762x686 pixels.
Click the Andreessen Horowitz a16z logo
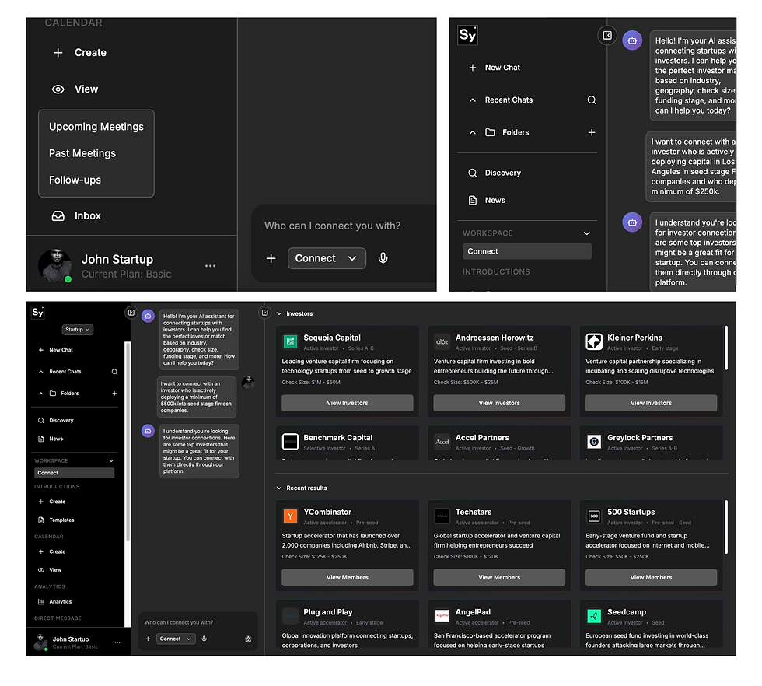tap(442, 341)
